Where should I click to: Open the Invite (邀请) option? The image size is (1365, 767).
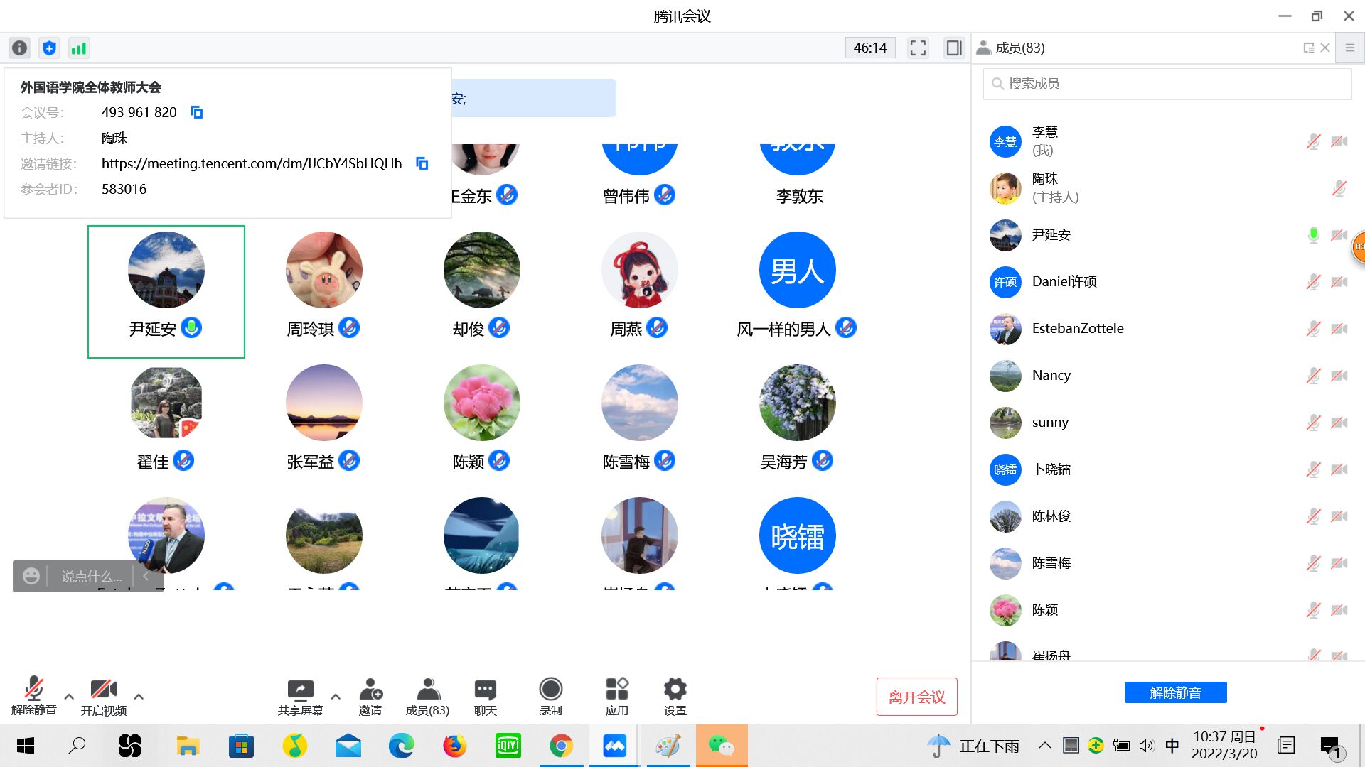370,697
